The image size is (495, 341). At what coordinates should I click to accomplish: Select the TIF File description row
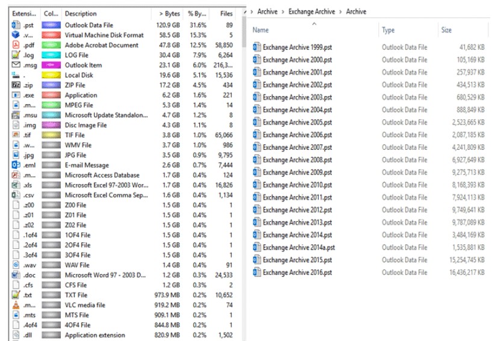tap(75, 135)
